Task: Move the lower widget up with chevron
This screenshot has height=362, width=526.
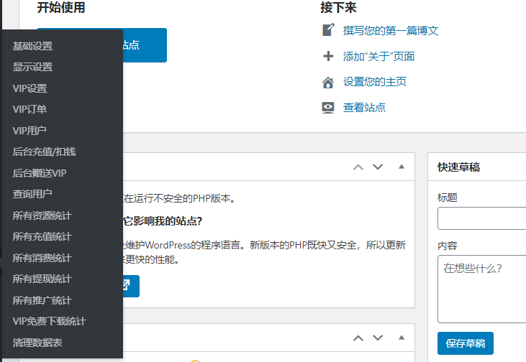Action: pyautogui.click(x=358, y=338)
